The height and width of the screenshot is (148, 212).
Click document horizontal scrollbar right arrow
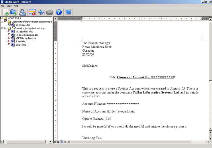point(207,142)
